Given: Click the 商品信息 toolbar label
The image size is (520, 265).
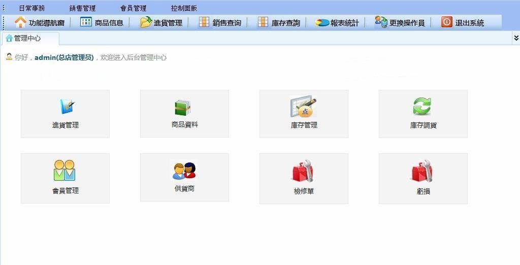Looking at the screenshot, I should 109,23.
